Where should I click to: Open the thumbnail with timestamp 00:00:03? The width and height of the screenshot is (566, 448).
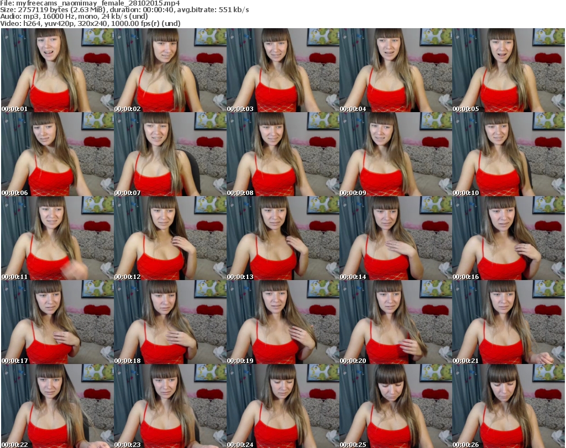click(283, 70)
